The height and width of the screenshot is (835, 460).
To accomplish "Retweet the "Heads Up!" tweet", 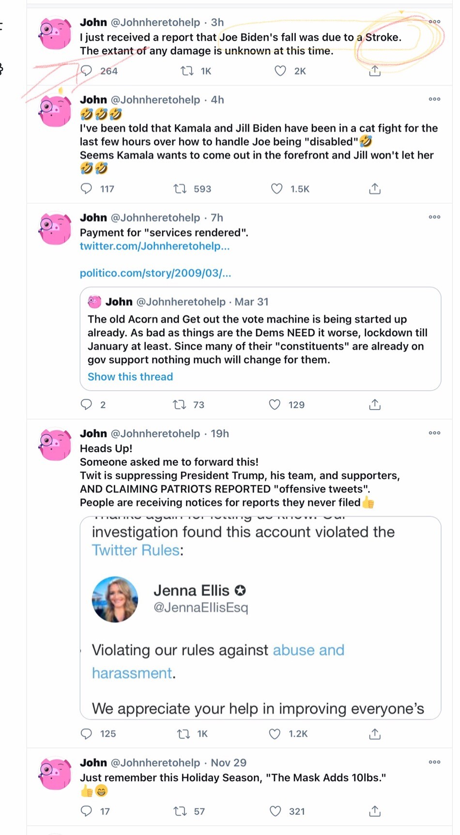I will pos(183,734).
